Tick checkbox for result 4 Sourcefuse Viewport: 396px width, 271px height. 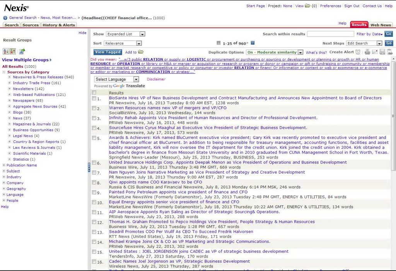pos(94,128)
